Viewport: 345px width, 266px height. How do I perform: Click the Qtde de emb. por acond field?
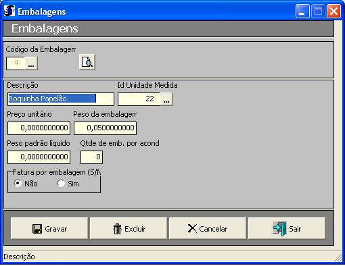pos(91,157)
